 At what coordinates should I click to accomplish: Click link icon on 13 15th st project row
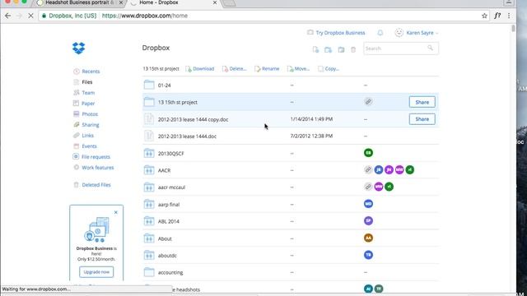[x=368, y=102]
